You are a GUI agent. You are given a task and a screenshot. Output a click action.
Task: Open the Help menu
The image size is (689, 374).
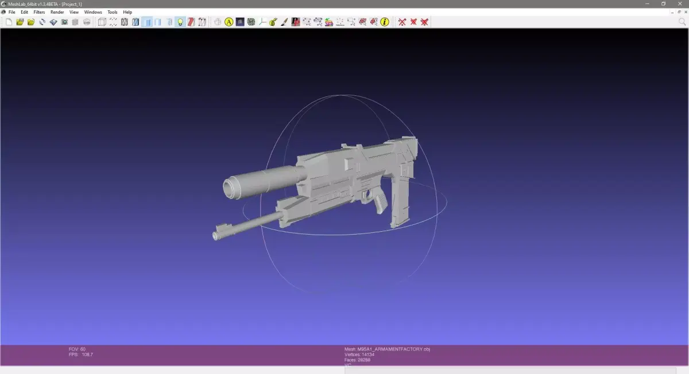(127, 12)
